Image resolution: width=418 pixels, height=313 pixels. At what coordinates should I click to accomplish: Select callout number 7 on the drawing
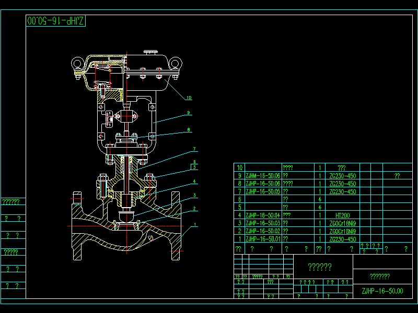pos(194,149)
